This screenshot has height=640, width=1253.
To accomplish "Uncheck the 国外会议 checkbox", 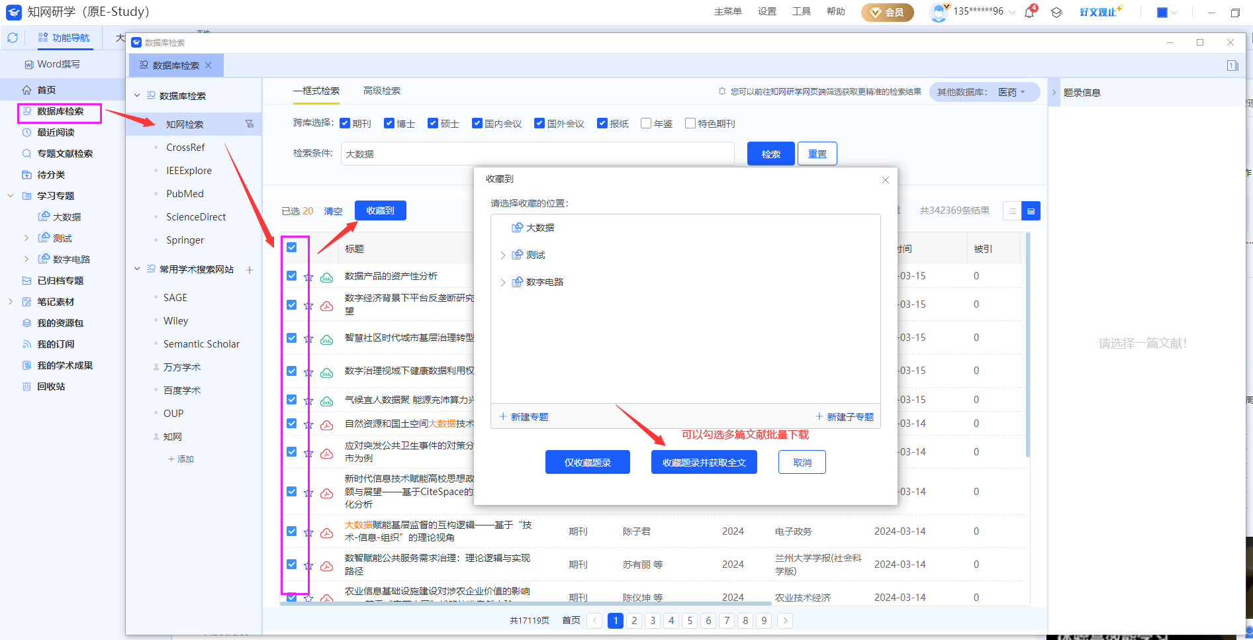I will pos(539,123).
